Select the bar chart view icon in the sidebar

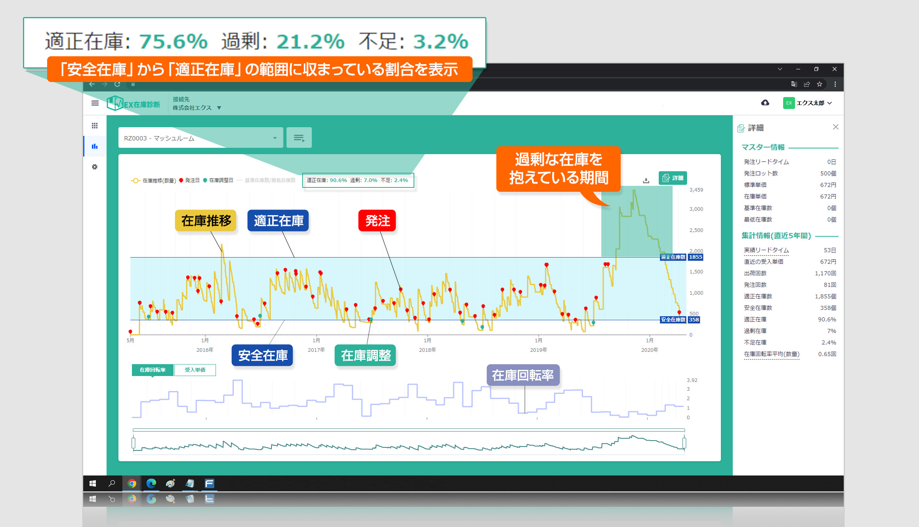(x=95, y=146)
